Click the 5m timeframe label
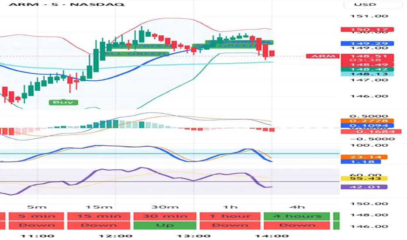This screenshot has width=407, height=240. tap(37, 207)
